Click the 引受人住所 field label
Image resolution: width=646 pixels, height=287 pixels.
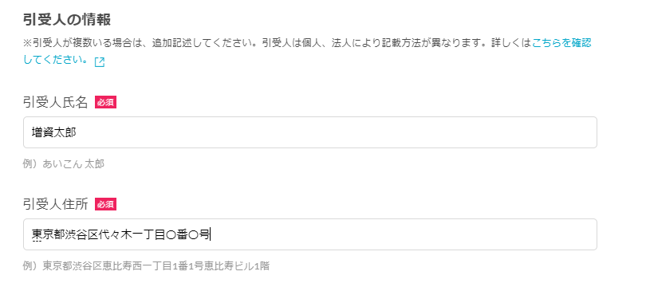(x=56, y=204)
